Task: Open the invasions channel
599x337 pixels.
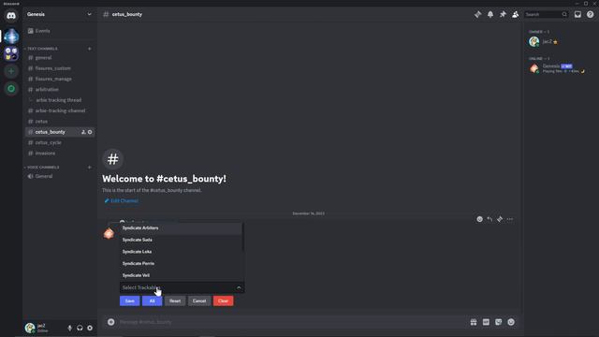Action: click(59, 154)
